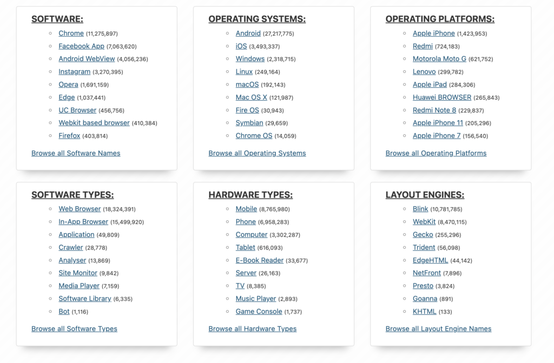
Task: Click the Server hardware link
Action: (x=246, y=273)
